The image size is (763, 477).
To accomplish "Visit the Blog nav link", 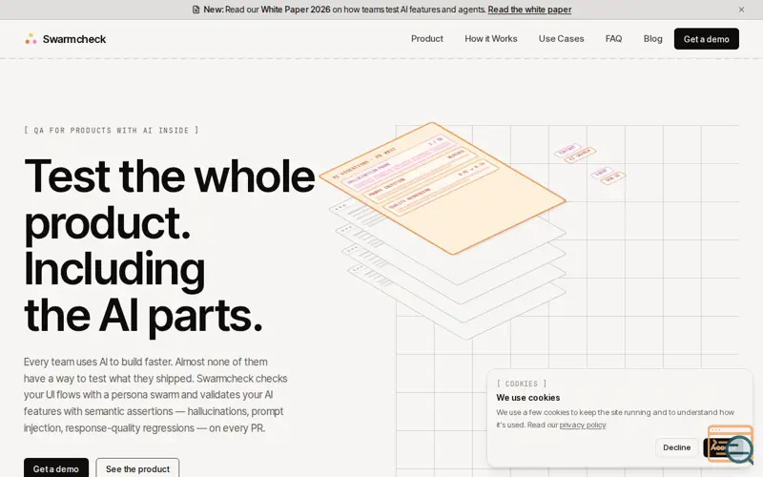I will (652, 39).
